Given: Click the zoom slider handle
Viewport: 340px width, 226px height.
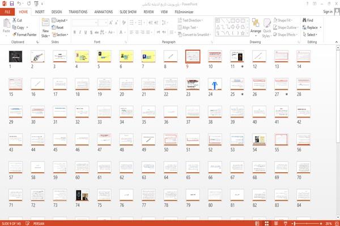Looking at the screenshot, I should pyautogui.click(x=295, y=223).
